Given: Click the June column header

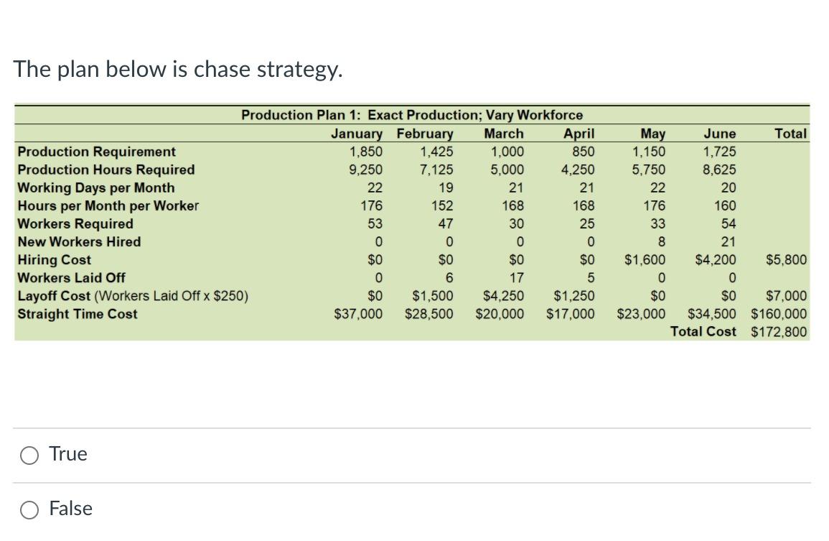Looking at the screenshot, I should (x=720, y=134).
